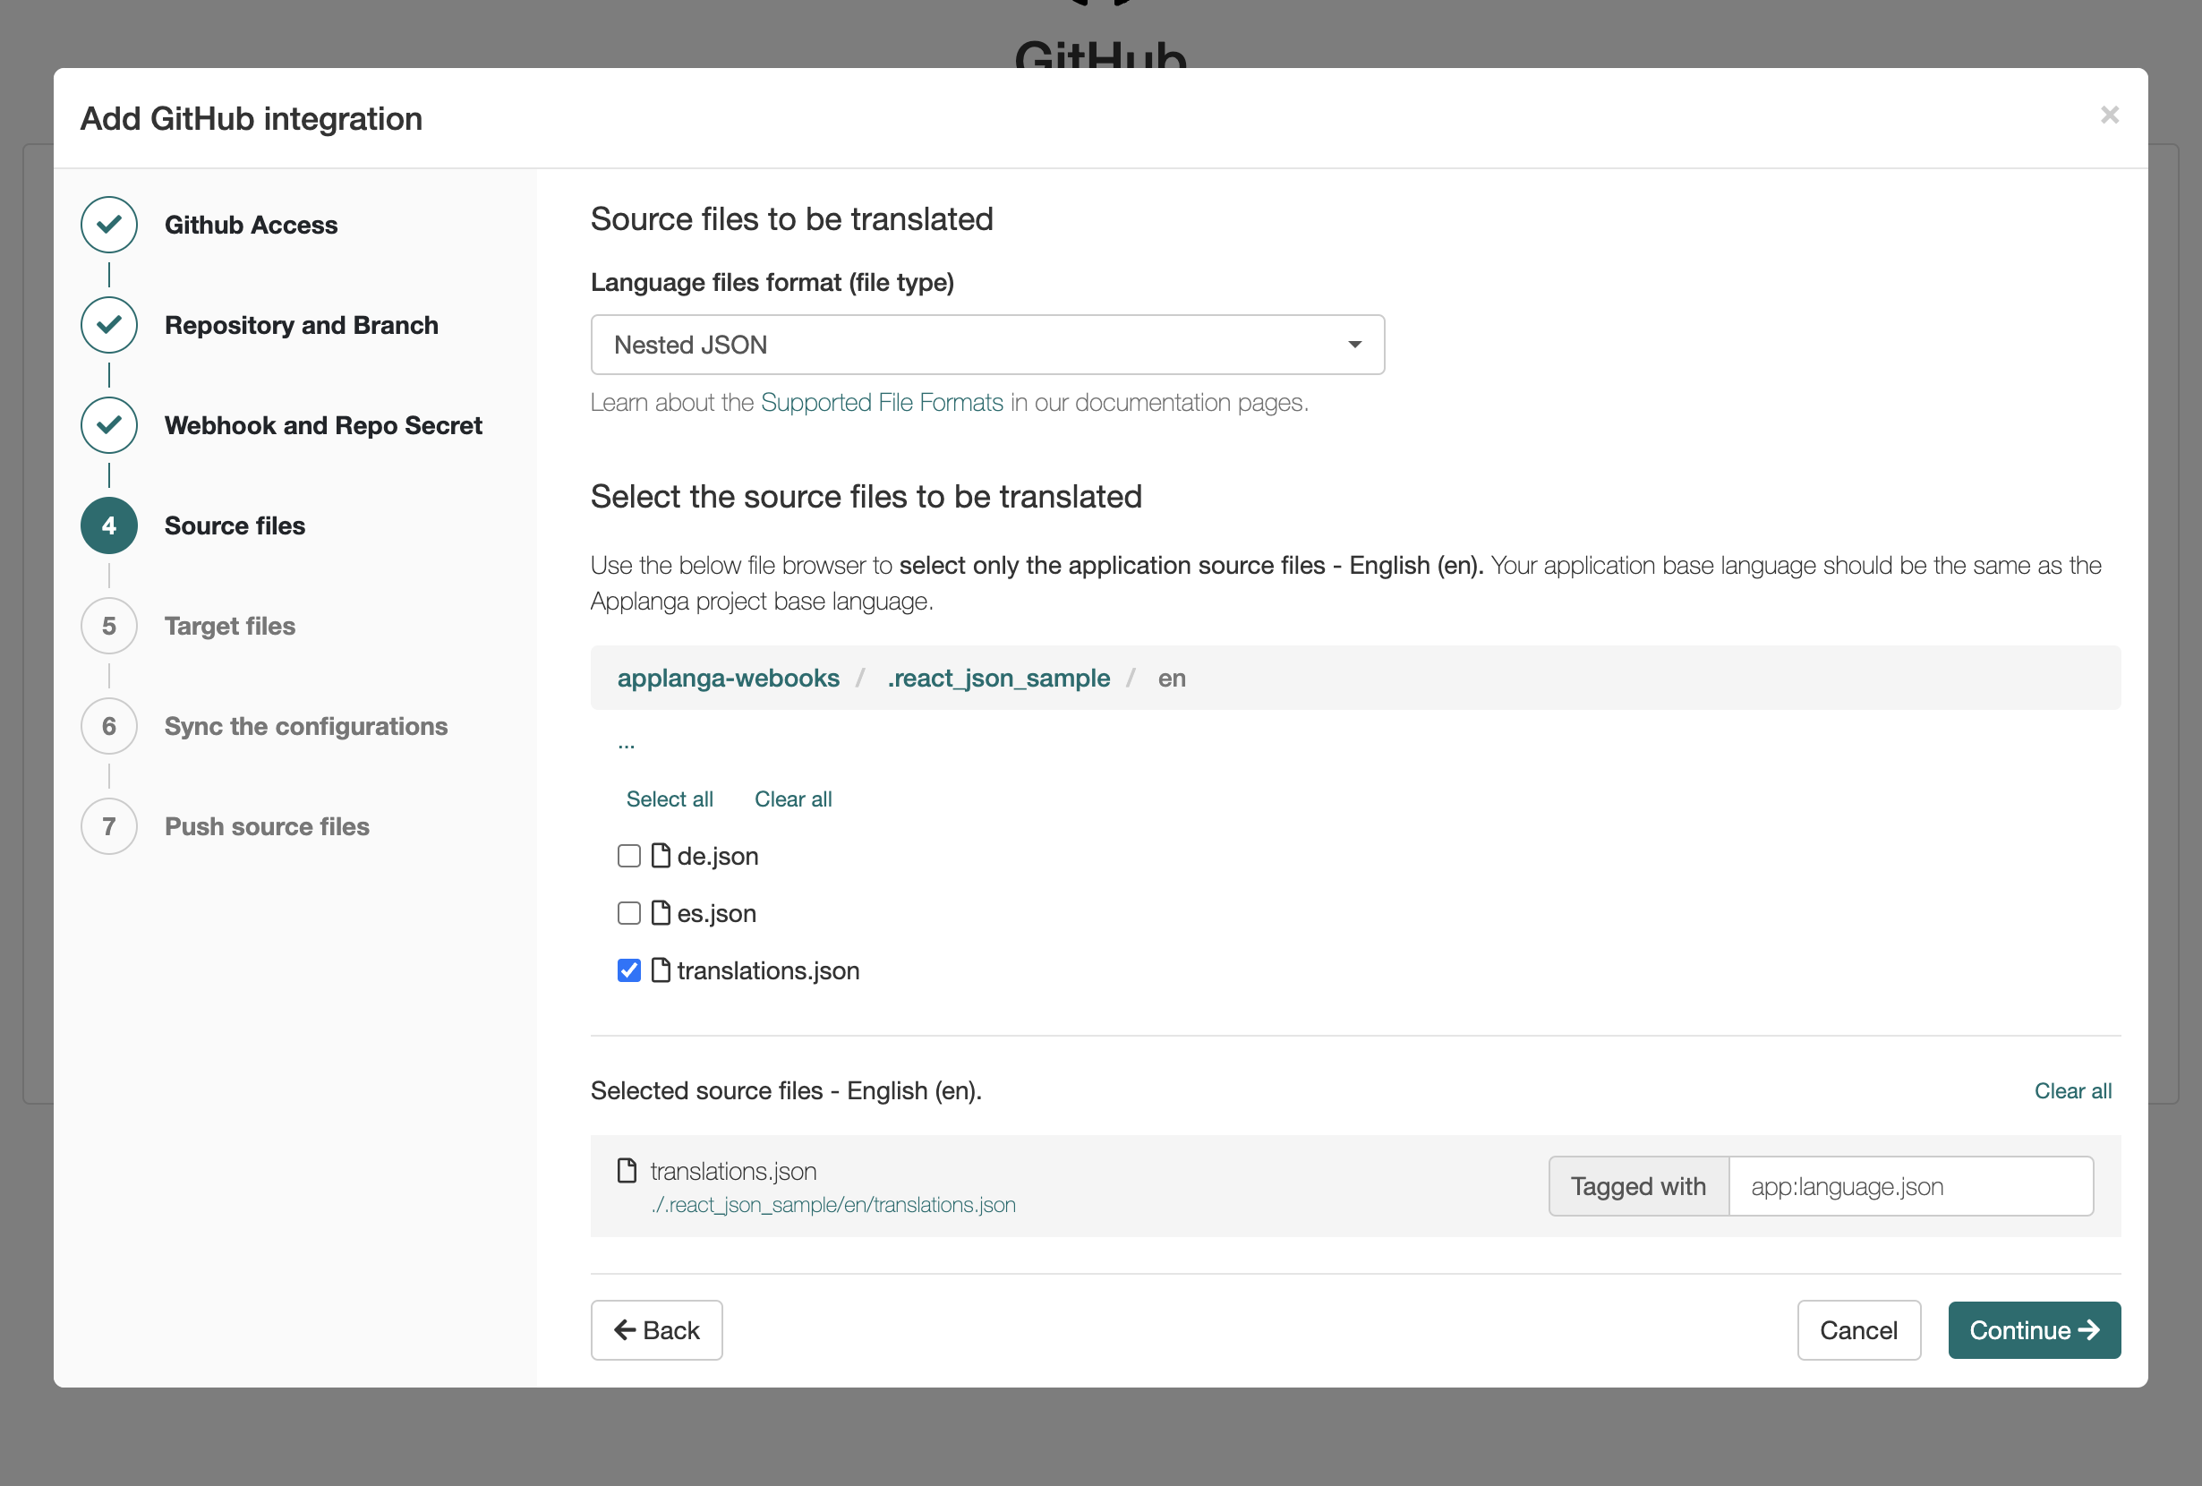Open the Webhook and Repo Secret step
Image resolution: width=2202 pixels, height=1486 pixels.
tap(323, 425)
